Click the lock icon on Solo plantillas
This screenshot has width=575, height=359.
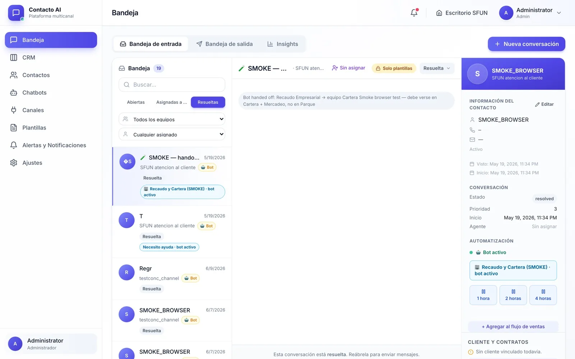(378, 68)
